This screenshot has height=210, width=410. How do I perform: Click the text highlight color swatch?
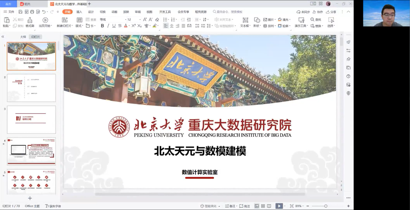click(x=154, y=26)
